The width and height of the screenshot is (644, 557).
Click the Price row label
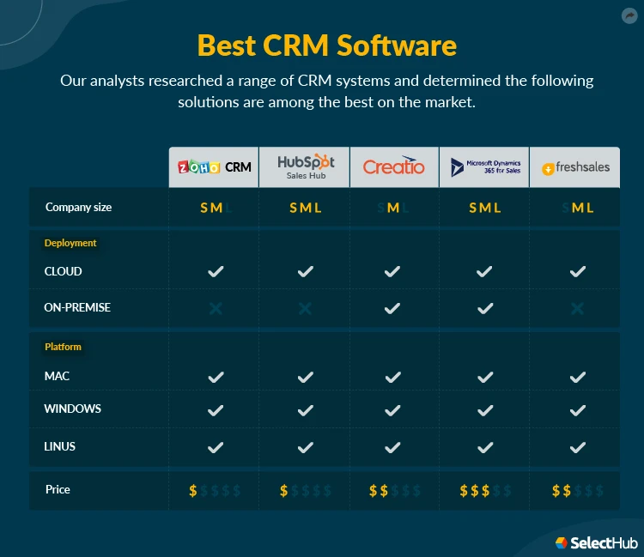58,489
